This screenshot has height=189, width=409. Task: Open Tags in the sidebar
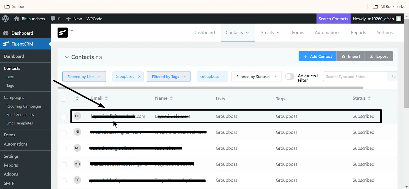(10, 86)
